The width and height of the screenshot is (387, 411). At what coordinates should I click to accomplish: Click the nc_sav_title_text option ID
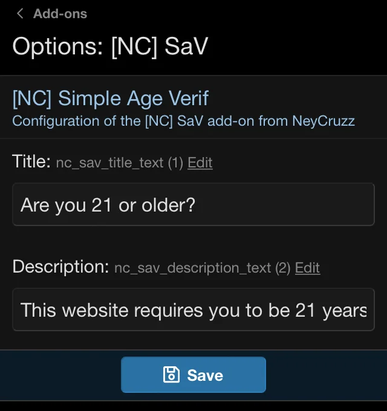pyautogui.click(x=109, y=163)
